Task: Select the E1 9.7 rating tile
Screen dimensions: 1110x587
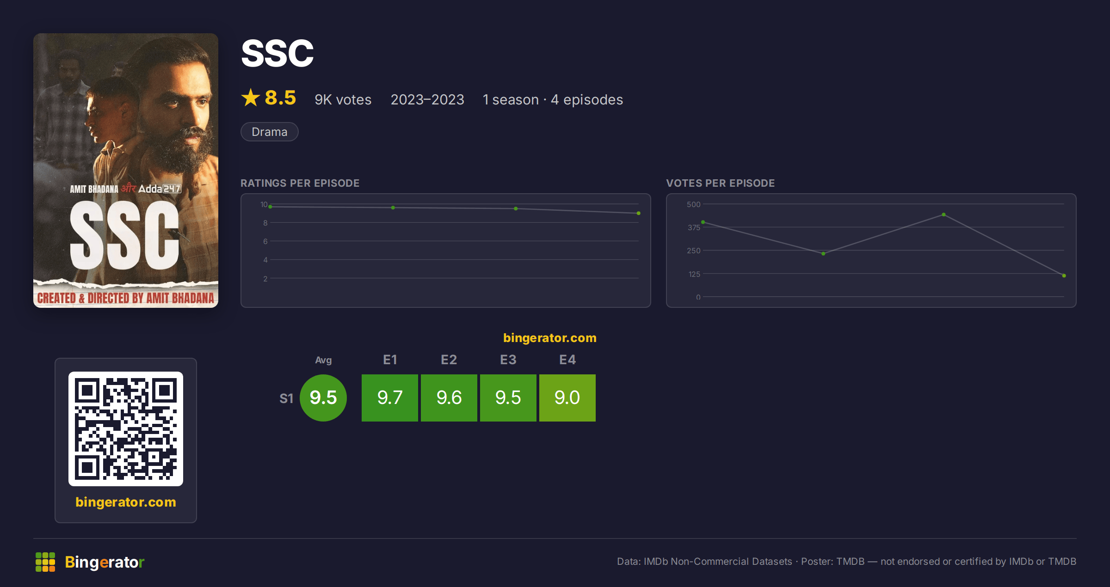Action: pyautogui.click(x=390, y=398)
